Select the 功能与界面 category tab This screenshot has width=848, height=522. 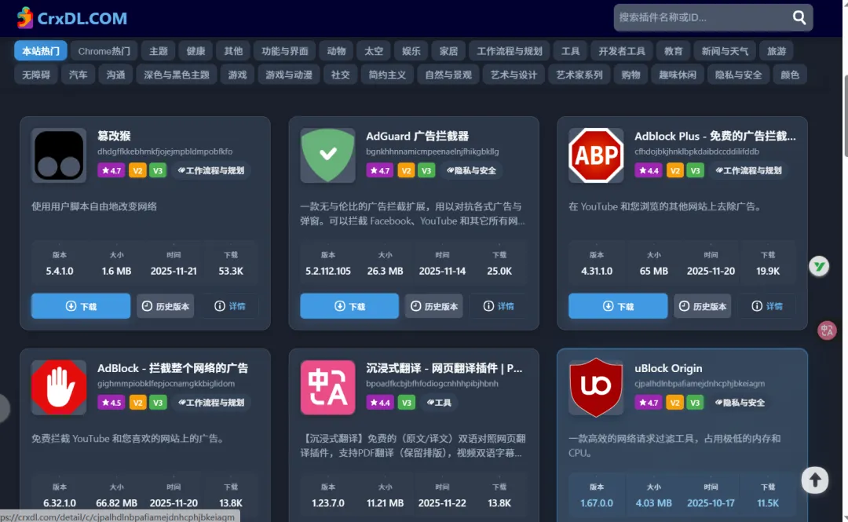(284, 51)
